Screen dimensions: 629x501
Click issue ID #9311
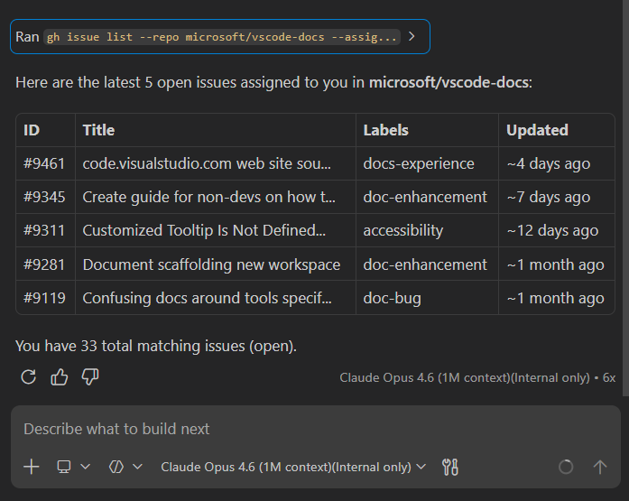click(44, 231)
